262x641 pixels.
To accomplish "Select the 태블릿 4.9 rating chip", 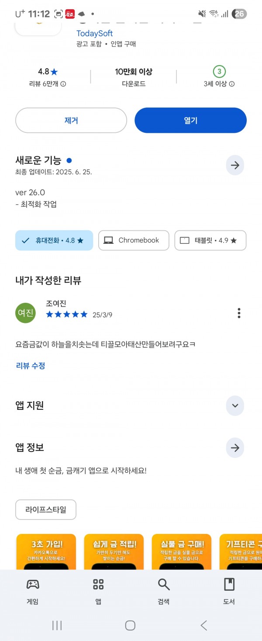I will point(210,240).
